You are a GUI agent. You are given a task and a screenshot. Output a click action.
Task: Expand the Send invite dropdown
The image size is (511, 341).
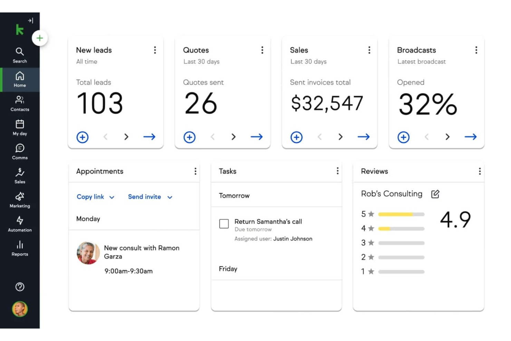coord(150,197)
